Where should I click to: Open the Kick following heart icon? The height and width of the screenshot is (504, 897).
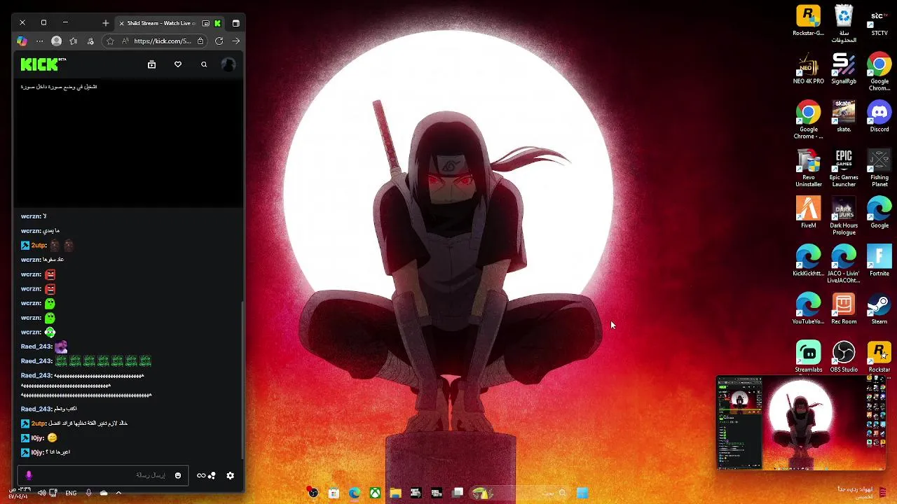[x=178, y=64]
